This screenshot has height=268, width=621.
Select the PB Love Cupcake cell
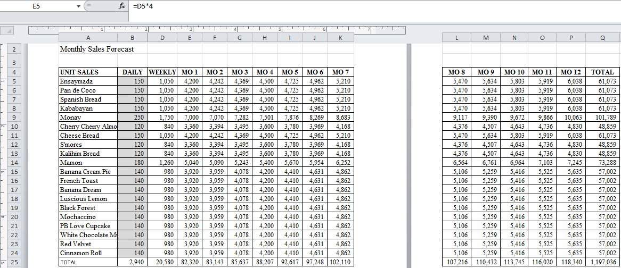pyautogui.click(x=88, y=225)
